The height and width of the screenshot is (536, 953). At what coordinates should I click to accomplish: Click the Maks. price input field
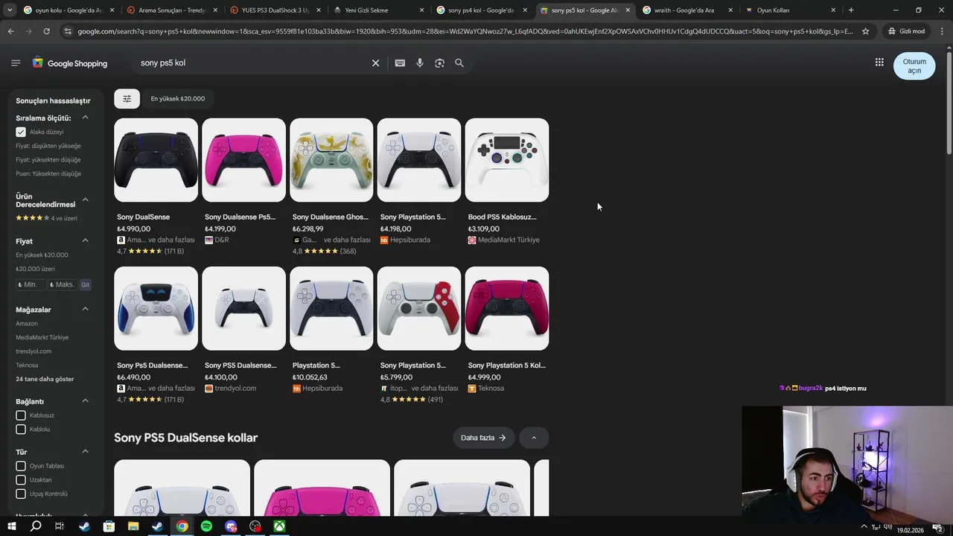tap(62, 285)
